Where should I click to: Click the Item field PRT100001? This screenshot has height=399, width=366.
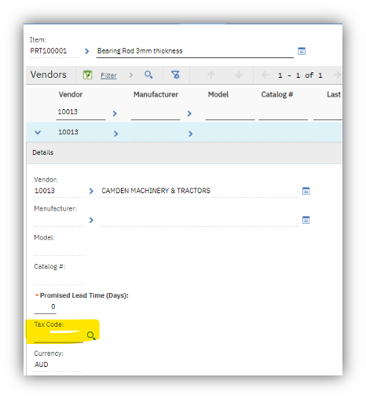[x=54, y=51]
